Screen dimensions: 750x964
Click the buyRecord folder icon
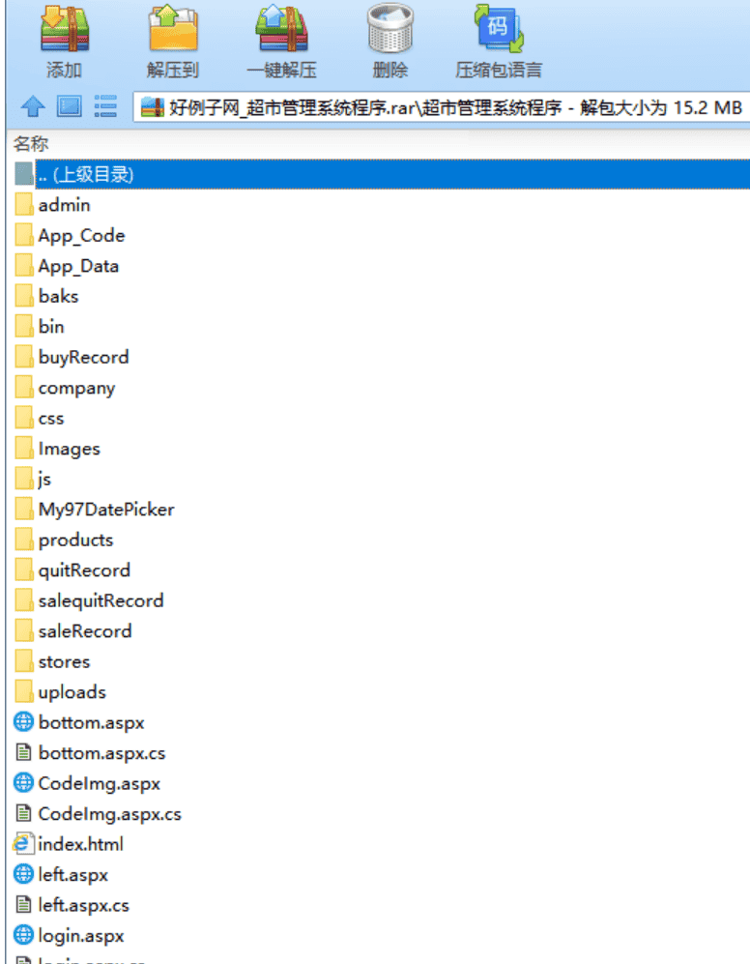click(24, 357)
